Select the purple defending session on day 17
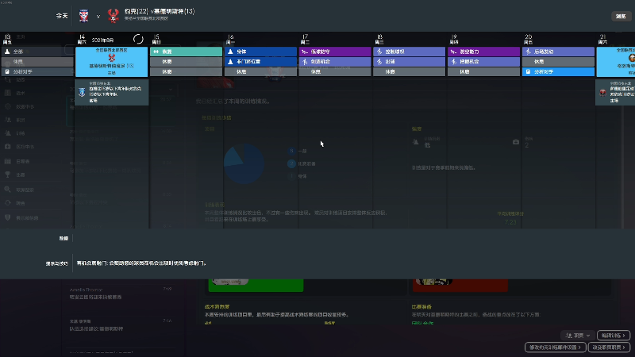This screenshot has height=357, width=635. pos(335,52)
